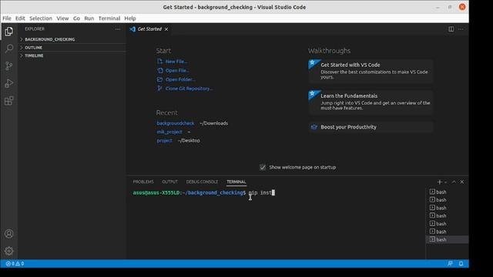
Task: Click the Open Folder... link
Action: point(180,79)
